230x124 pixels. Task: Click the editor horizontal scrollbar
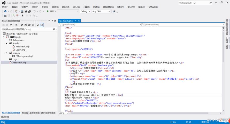140,113
